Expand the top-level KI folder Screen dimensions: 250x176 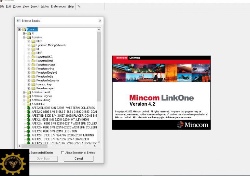click(x=24, y=33)
